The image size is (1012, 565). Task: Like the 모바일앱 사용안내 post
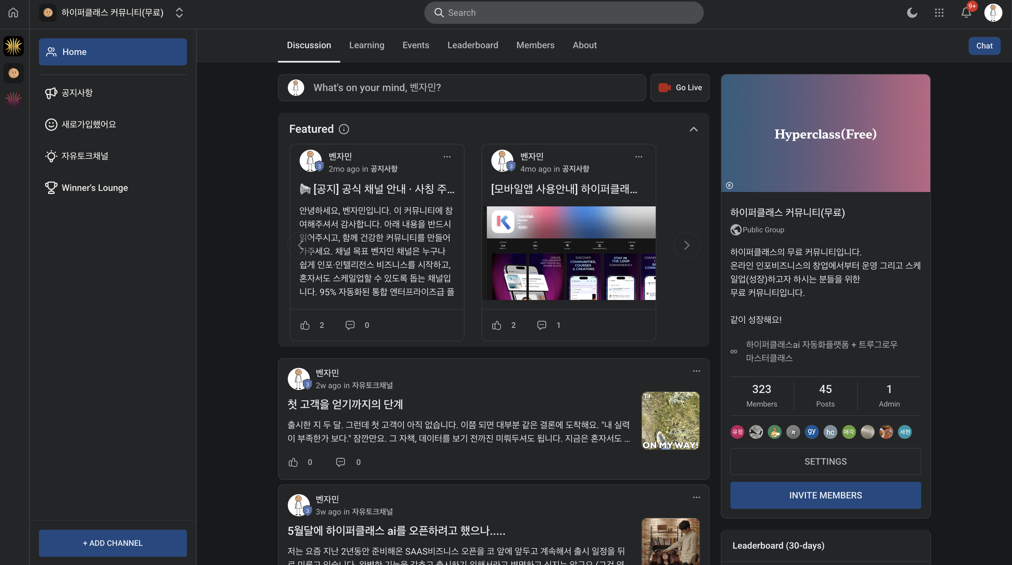[497, 325]
